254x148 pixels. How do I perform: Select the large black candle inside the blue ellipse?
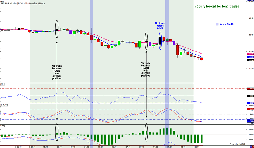coord(160,41)
